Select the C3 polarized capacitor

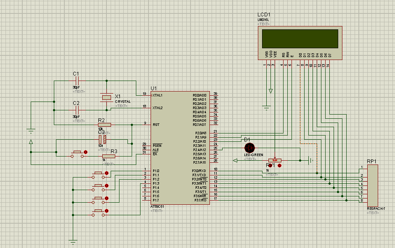pyautogui.click(x=102, y=139)
